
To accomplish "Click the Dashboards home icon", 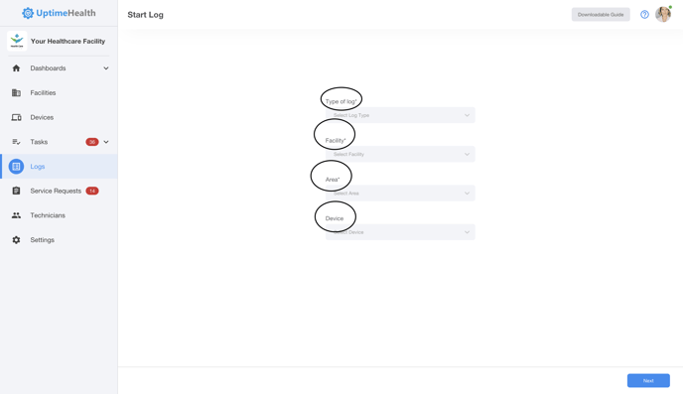I will pyautogui.click(x=16, y=68).
